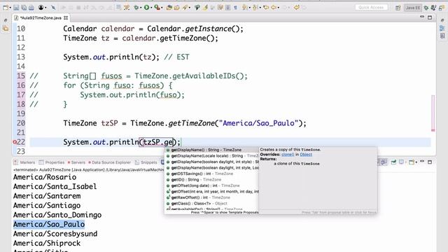Open the Data Source Explorer tab
This screenshot has height=252, width=448.
pos(109,162)
